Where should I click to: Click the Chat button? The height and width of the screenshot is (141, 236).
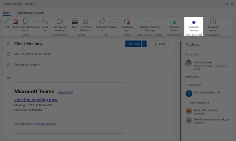[160, 44]
